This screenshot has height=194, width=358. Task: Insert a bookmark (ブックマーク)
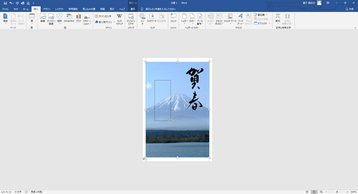(x=151, y=18)
